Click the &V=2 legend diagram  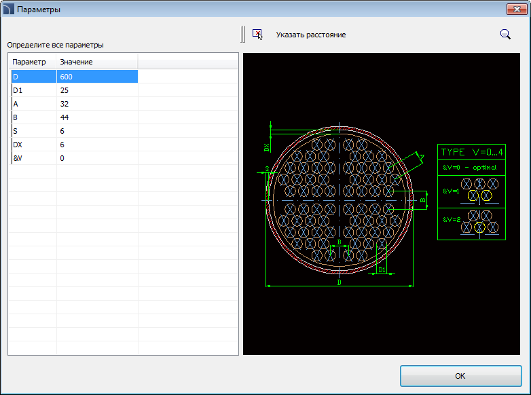(479, 223)
